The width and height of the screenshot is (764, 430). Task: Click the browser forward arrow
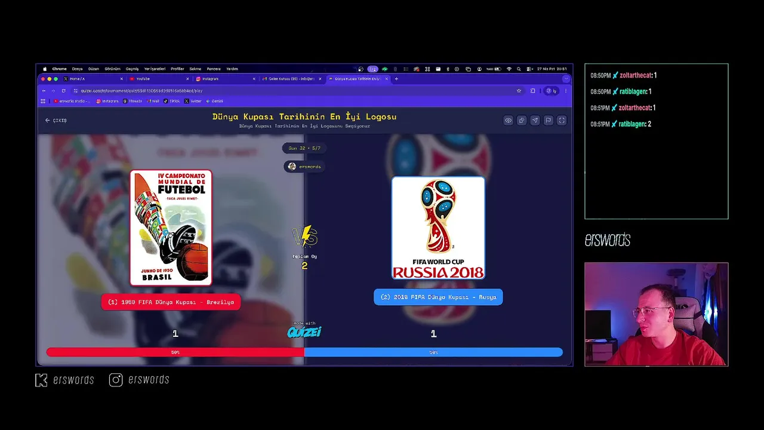click(53, 91)
